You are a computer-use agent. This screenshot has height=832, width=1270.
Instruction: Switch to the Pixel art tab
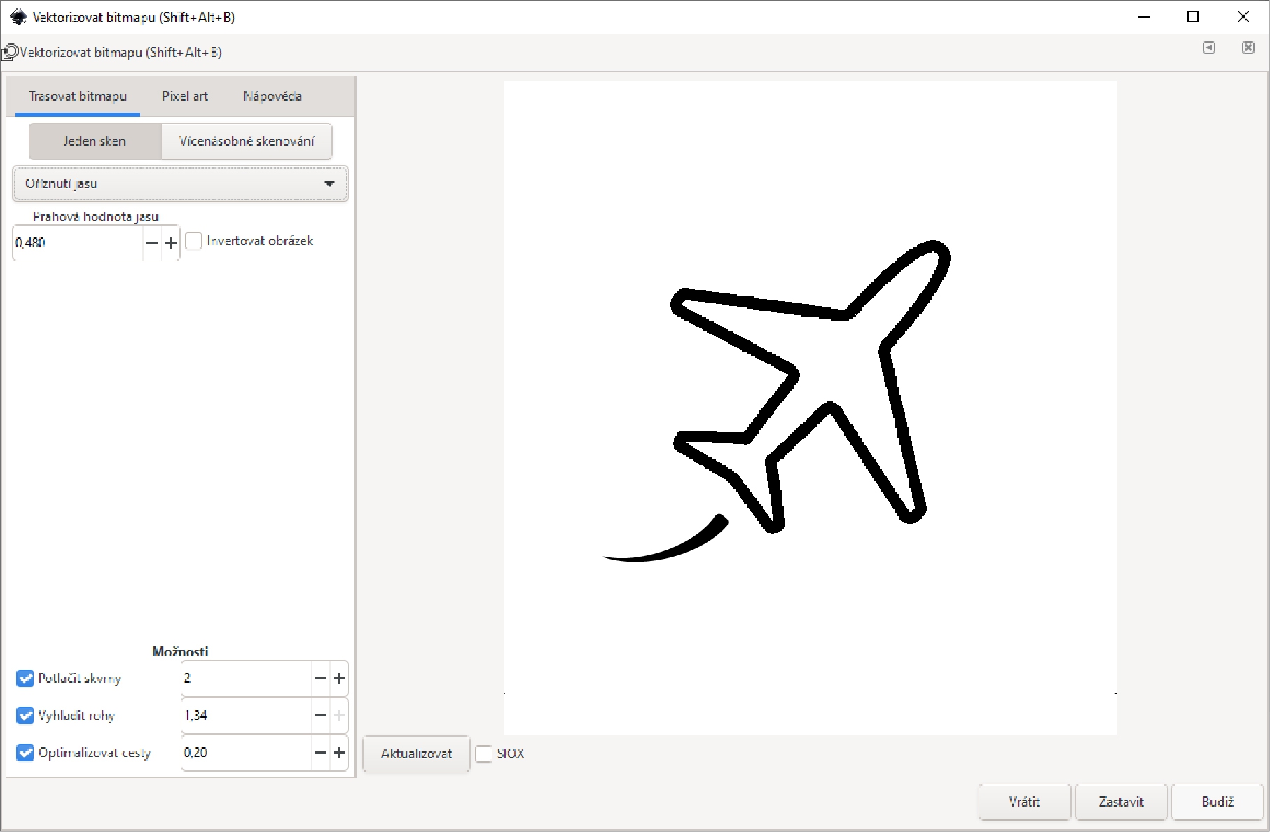click(x=185, y=97)
